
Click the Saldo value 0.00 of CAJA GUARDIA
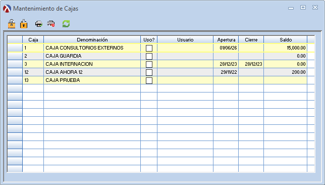coord(286,56)
